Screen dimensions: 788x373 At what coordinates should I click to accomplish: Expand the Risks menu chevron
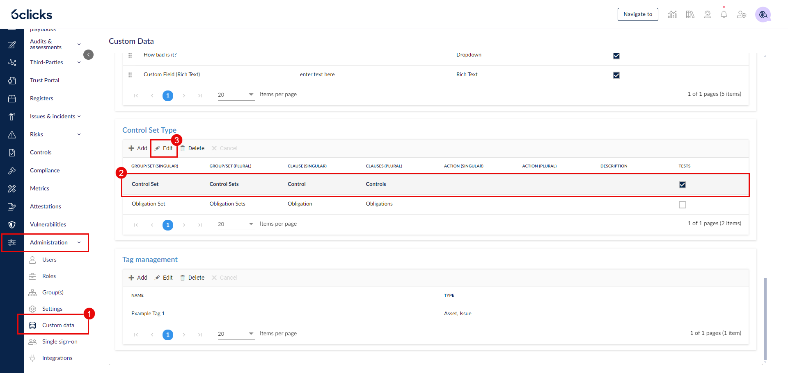click(79, 134)
